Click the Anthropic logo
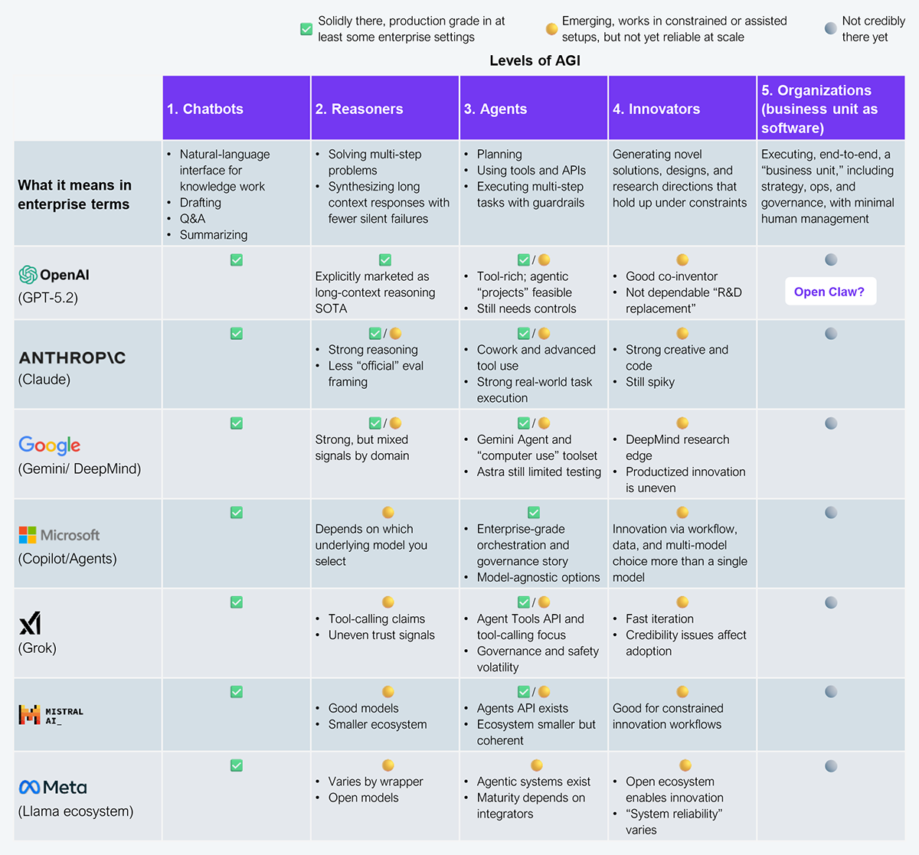This screenshot has height=855, width=919. coord(72,357)
